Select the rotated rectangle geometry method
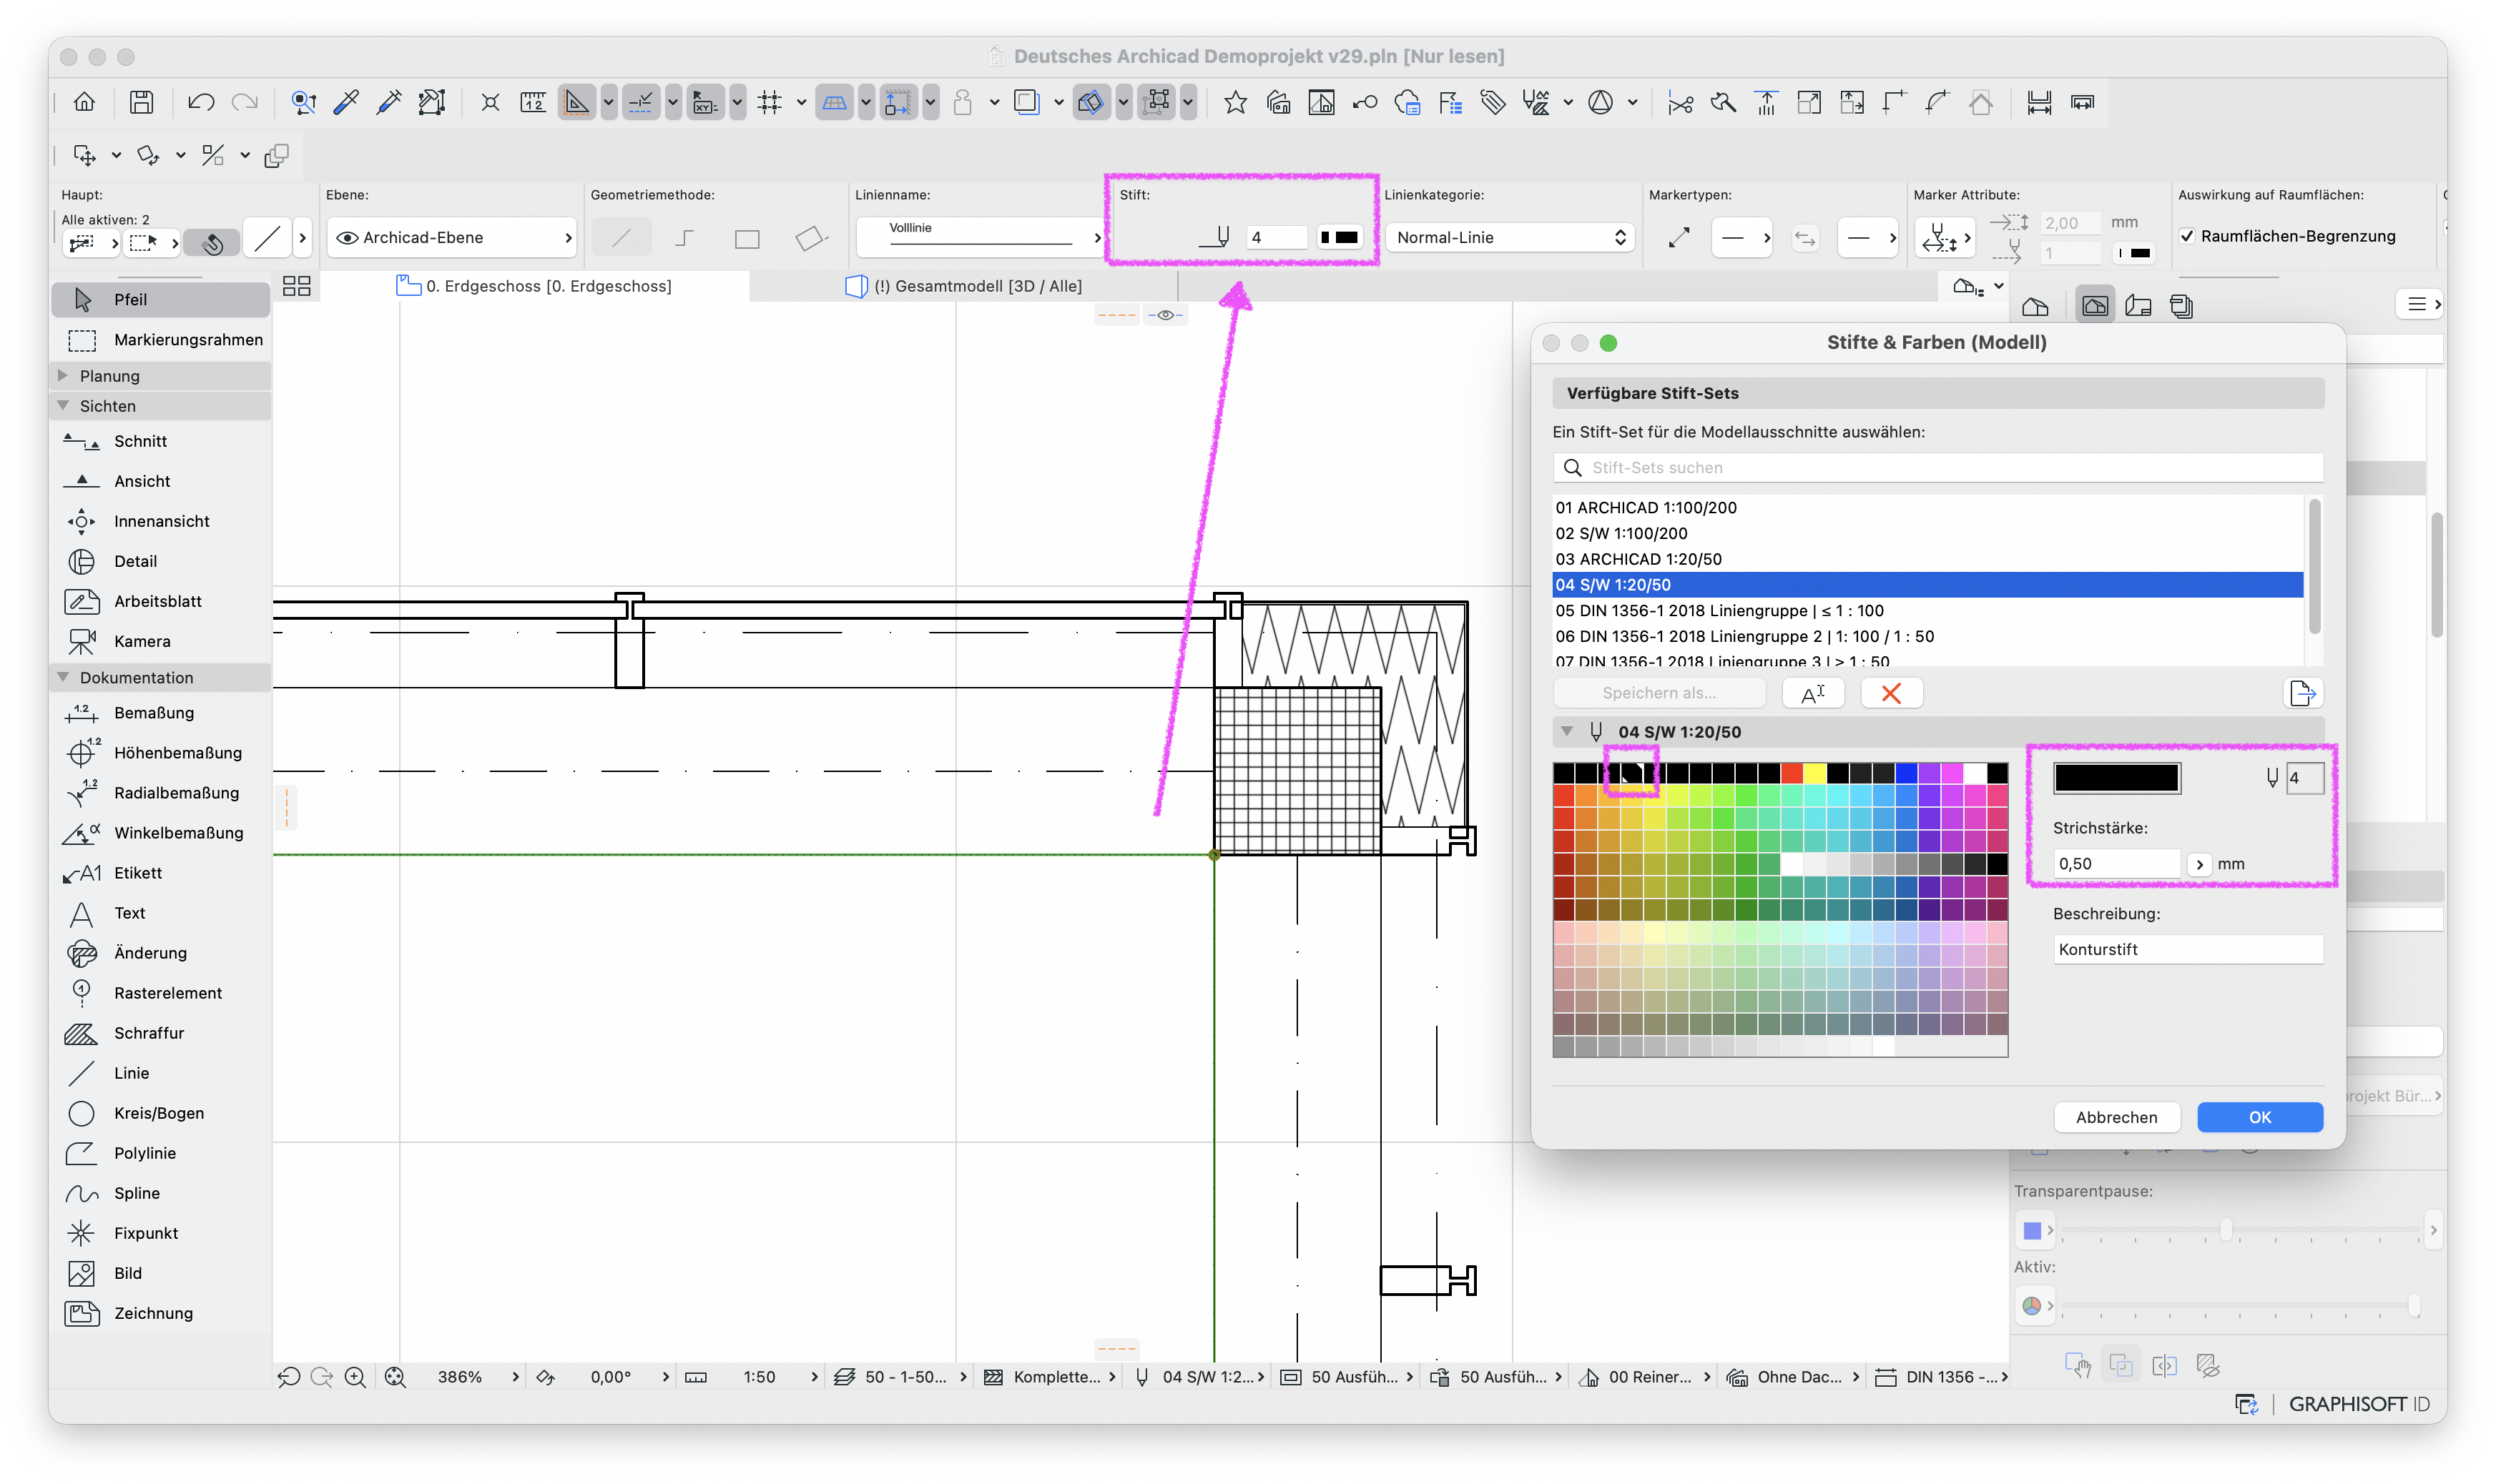This screenshot has height=1484, width=2496. (810, 238)
